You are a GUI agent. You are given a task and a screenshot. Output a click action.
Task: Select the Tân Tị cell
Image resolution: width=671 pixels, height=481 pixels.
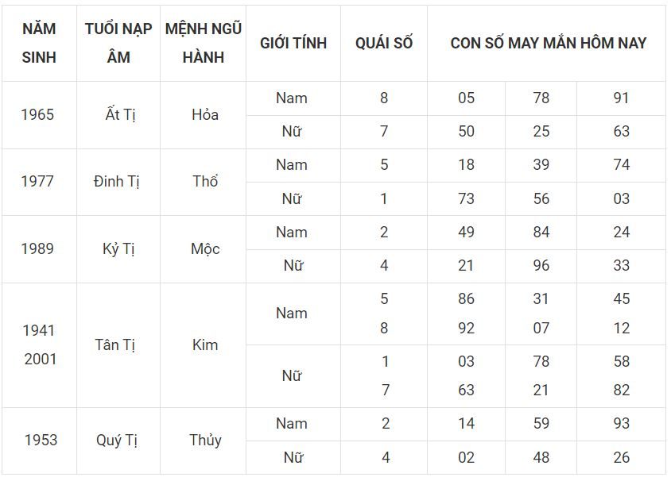(118, 345)
